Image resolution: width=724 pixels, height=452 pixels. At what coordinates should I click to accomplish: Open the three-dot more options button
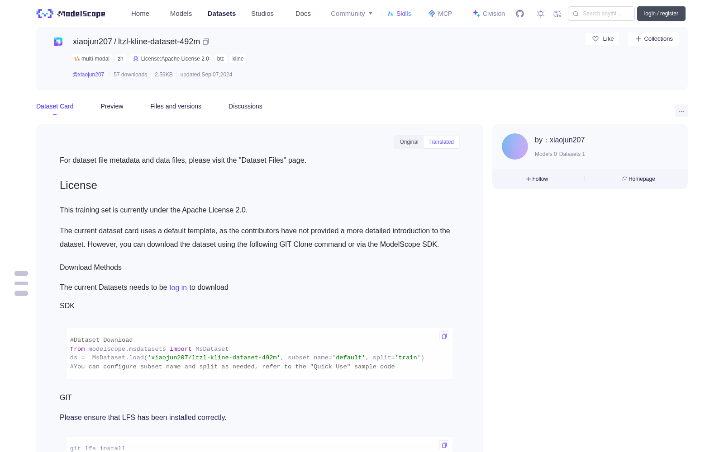pyautogui.click(x=681, y=111)
